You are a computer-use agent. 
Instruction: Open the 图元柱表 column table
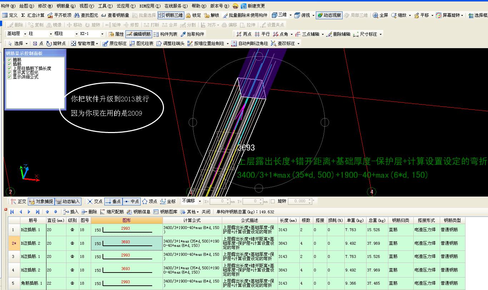(x=141, y=44)
